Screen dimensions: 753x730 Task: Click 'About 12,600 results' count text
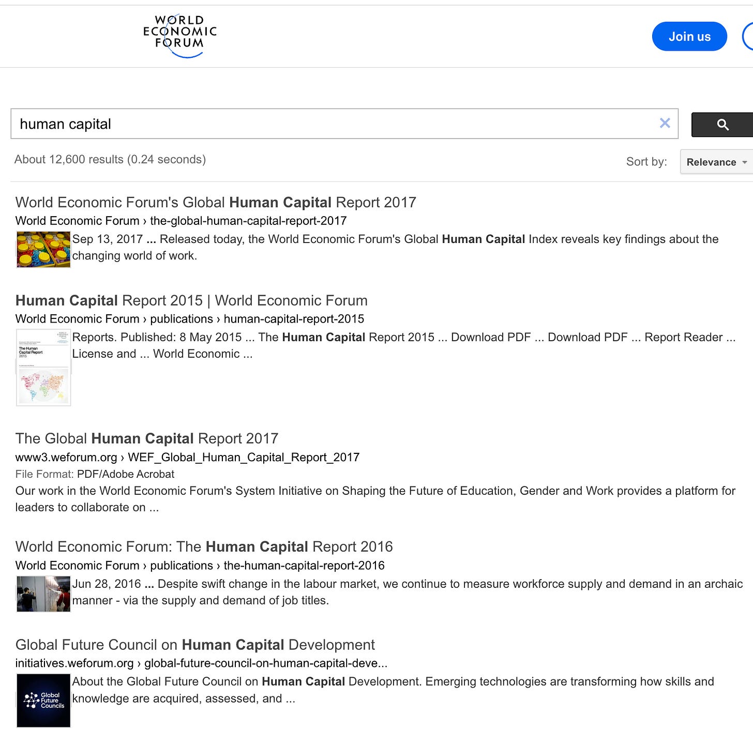pyautogui.click(x=110, y=159)
